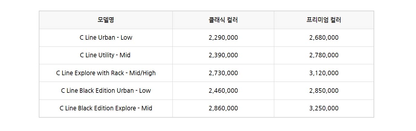Screen dimensions: 416x131
Task: Click the 2,390,000 classic price
Action: (x=223, y=55)
